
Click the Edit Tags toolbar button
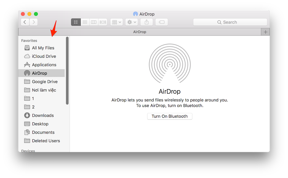pos(162,22)
